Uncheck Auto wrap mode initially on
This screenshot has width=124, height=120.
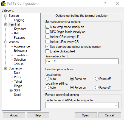point(47,27)
